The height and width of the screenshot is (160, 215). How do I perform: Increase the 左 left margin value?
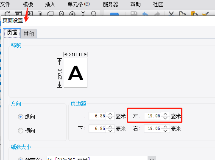point(165,114)
